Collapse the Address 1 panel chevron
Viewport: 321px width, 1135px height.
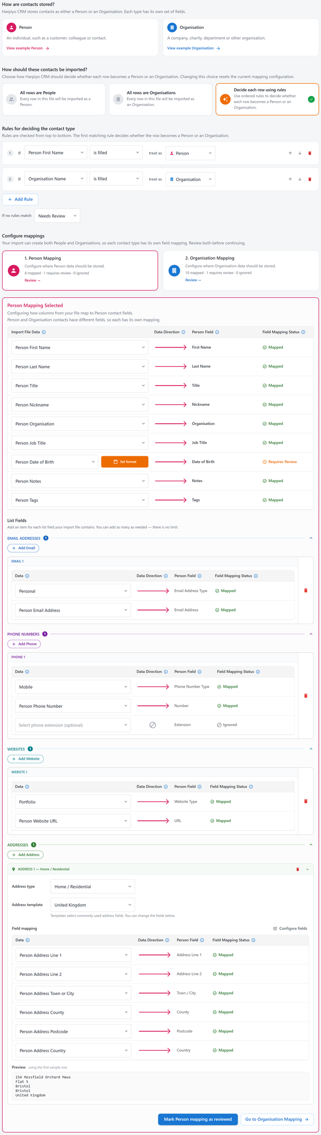pyautogui.click(x=307, y=869)
